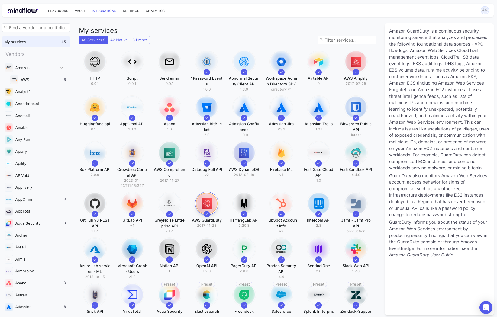Focus the Filter services input
This screenshot has height=317, width=497.
tap(347, 40)
